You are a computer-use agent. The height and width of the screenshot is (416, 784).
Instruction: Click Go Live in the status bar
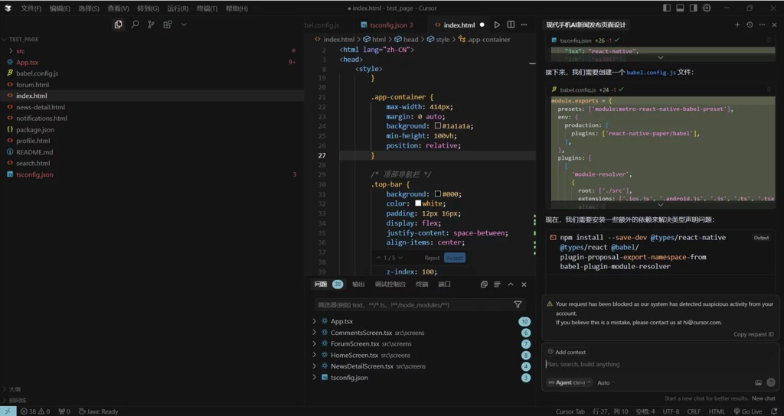coord(747,411)
